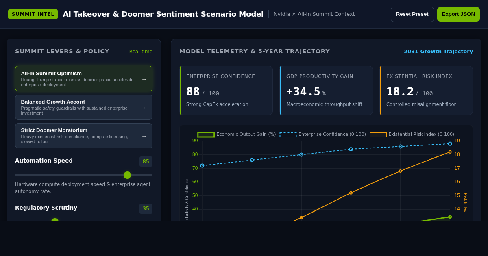Image resolution: width=488 pixels, height=256 pixels.
Task: Click the Automation Speed value 85
Action: pyautogui.click(x=146, y=162)
